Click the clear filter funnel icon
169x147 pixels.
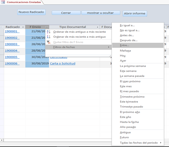click(x=48, y=42)
